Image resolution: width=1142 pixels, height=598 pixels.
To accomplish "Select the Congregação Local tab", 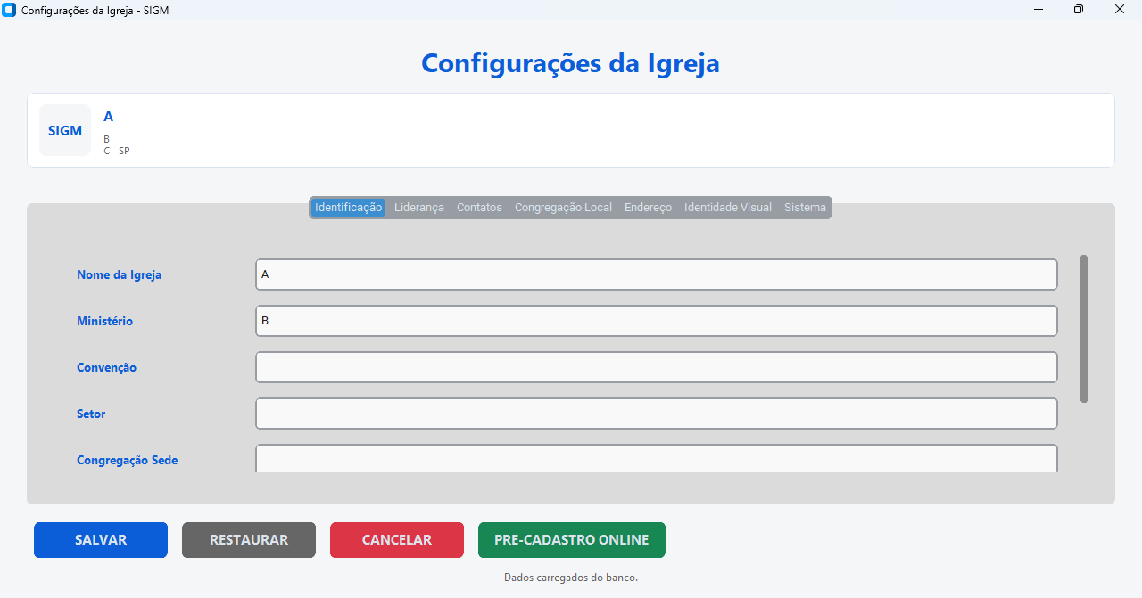I will 563,208.
